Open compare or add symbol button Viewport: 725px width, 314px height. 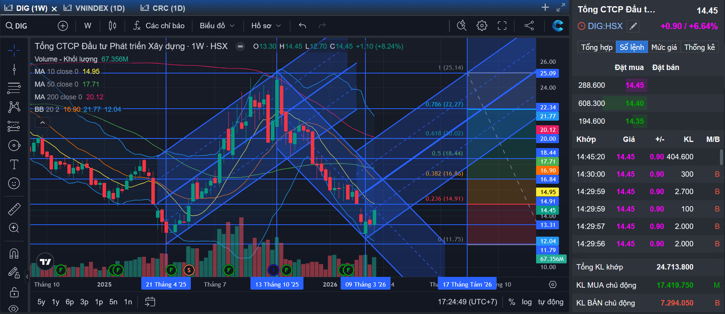click(x=63, y=26)
